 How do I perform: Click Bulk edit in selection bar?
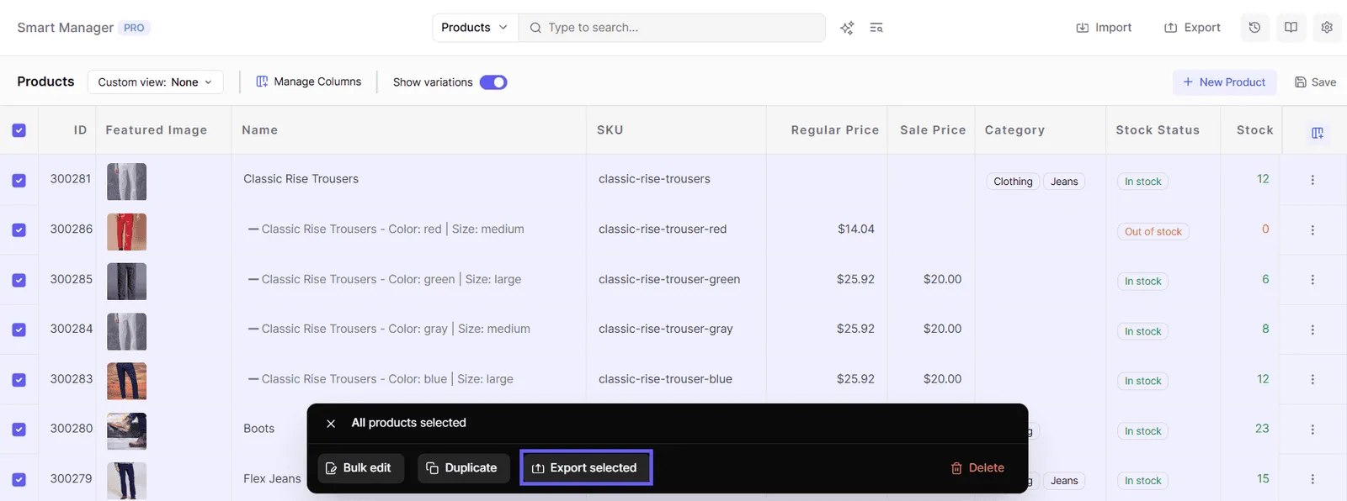360,468
